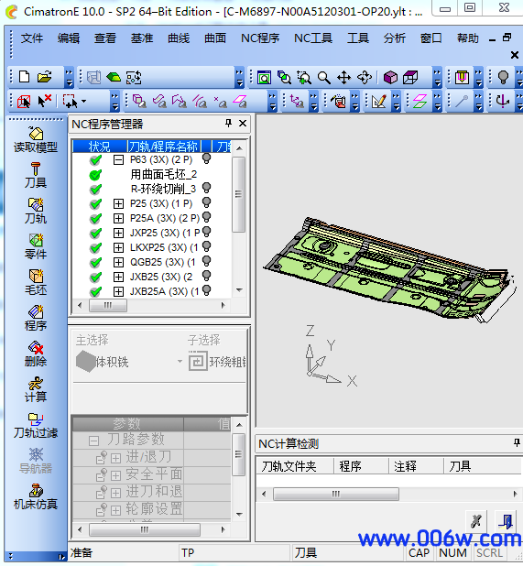Screen dimensions: 523x566
Task: Open the NC工具 menu
Action: (x=313, y=38)
